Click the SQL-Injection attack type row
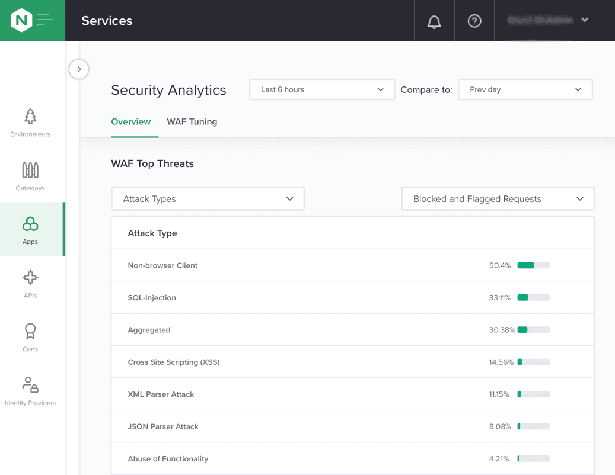The image size is (615, 475). [152, 298]
